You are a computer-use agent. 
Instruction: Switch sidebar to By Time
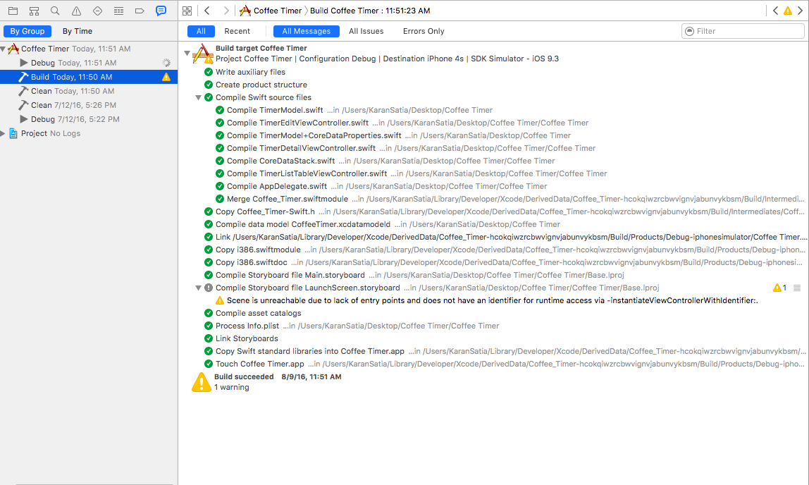tap(78, 31)
